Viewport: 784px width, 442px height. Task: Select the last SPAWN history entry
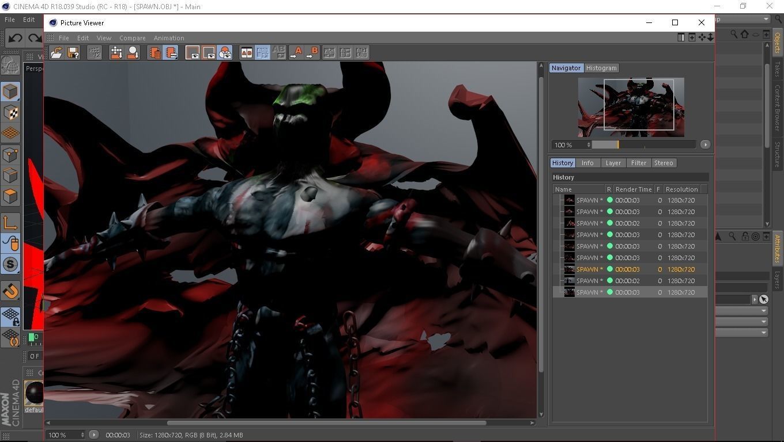click(x=630, y=292)
